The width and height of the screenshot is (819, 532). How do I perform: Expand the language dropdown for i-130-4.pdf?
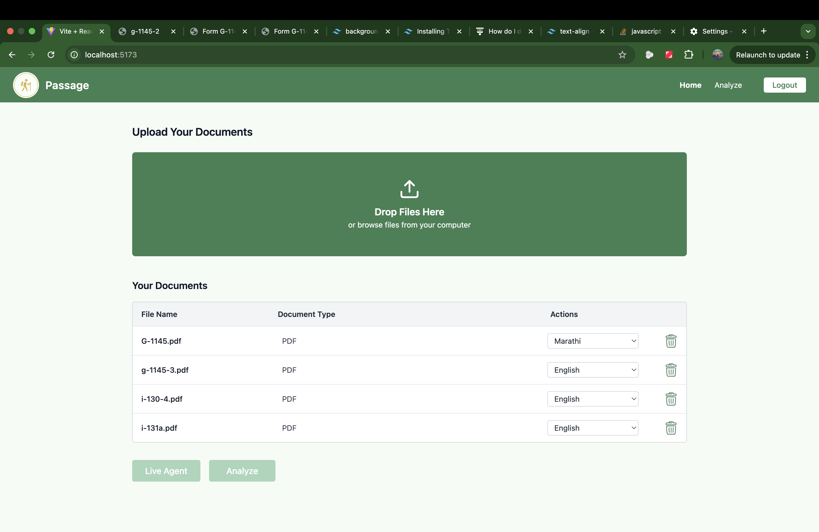(593, 399)
